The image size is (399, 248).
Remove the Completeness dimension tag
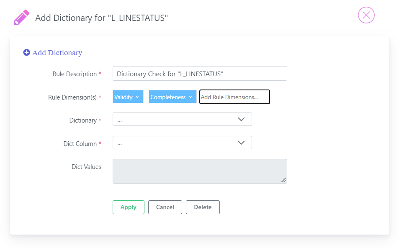[x=190, y=97]
